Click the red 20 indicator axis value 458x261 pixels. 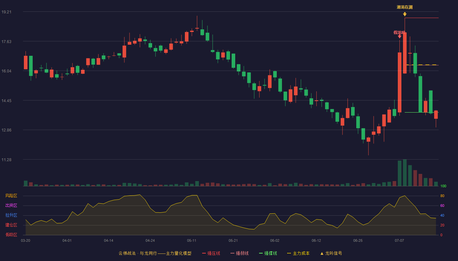pyautogui.click(x=442, y=225)
